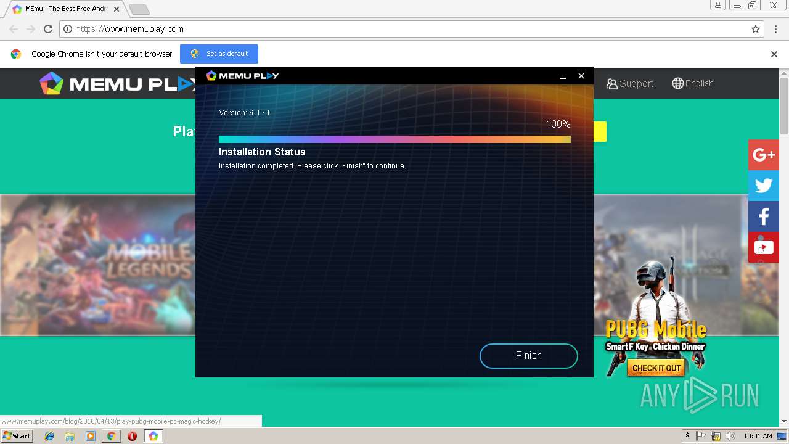Image resolution: width=789 pixels, height=444 pixels.
Task: Open the Chrome three-dot menu
Action: click(776, 29)
